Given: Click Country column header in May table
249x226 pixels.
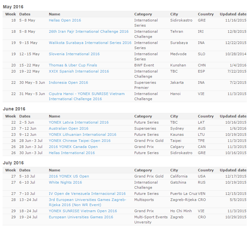Looking at the screenshot, I should [206, 14].
